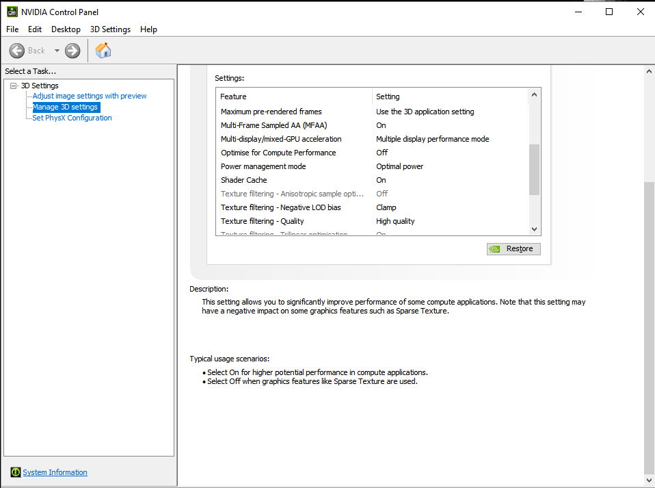Open the Back history dropdown arrow
The image size is (655, 488).
(x=57, y=51)
